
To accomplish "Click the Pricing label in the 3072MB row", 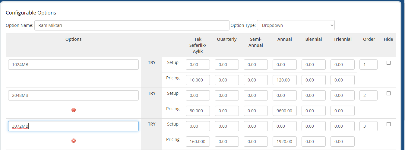I will (173, 139).
